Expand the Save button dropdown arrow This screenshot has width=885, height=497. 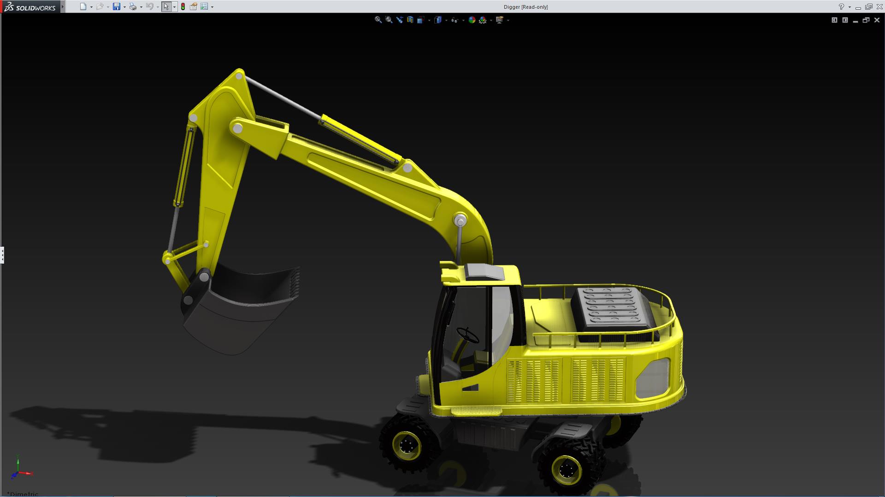(124, 7)
